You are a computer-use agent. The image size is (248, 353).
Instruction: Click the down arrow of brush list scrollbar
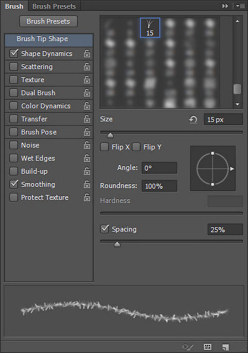pos(237,104)
